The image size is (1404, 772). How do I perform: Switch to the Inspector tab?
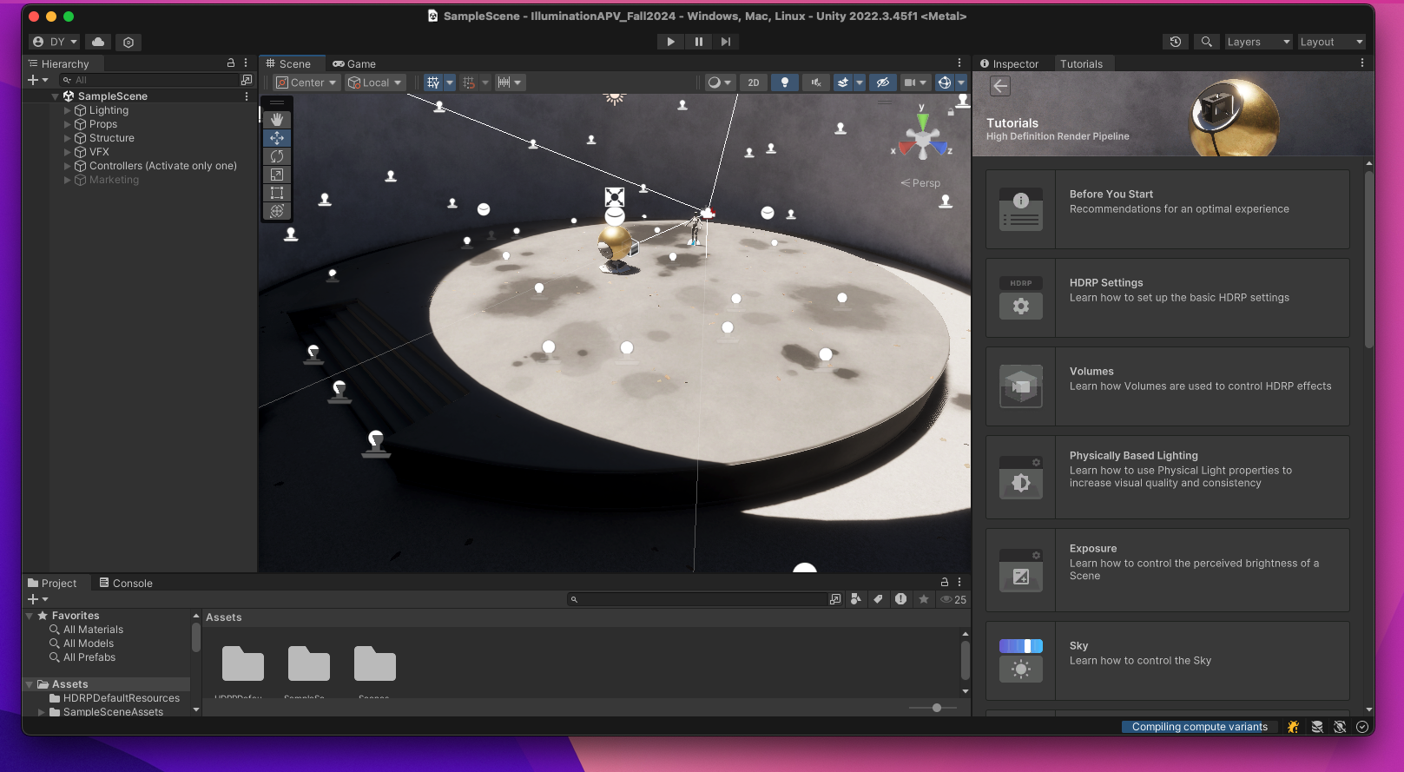point(1010,63)
